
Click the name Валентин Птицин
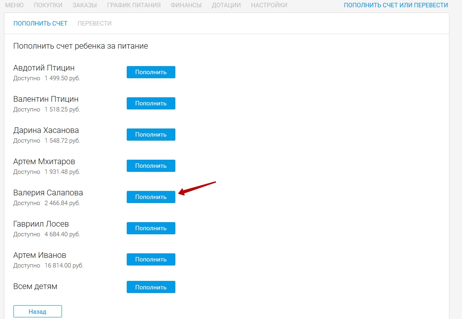tap(46, 99)
